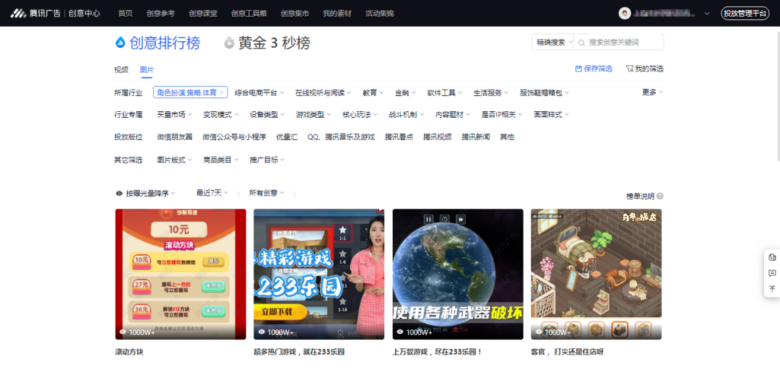Open the 变现模式 dropdown

(x=221, y=115)
